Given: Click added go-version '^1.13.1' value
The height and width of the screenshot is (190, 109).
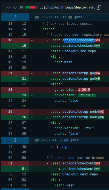Looking at the screenshot, I should [x=87, y=95].
